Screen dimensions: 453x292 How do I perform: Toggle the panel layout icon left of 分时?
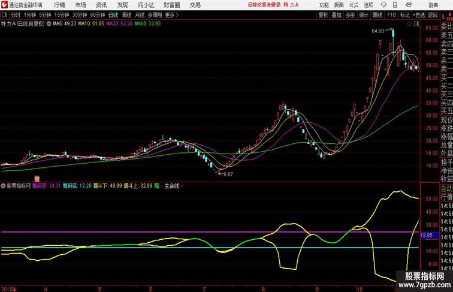point(5,15)
